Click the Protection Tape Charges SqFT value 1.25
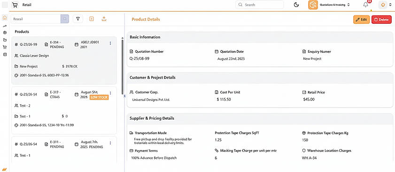The height and width of the screenshot is (172, 395). click(218, 140)
